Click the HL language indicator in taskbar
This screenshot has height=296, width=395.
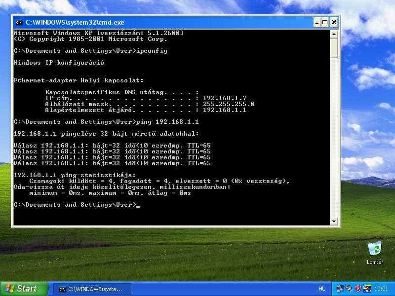point(322,289)
